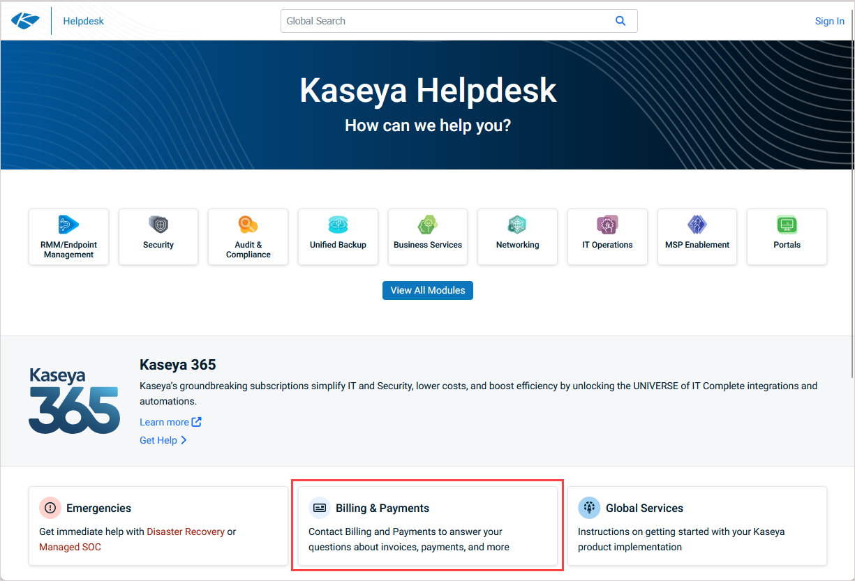Click the Kaseya logo icon
This screenshot has height=581, width=855.
[x=26, y=21]
